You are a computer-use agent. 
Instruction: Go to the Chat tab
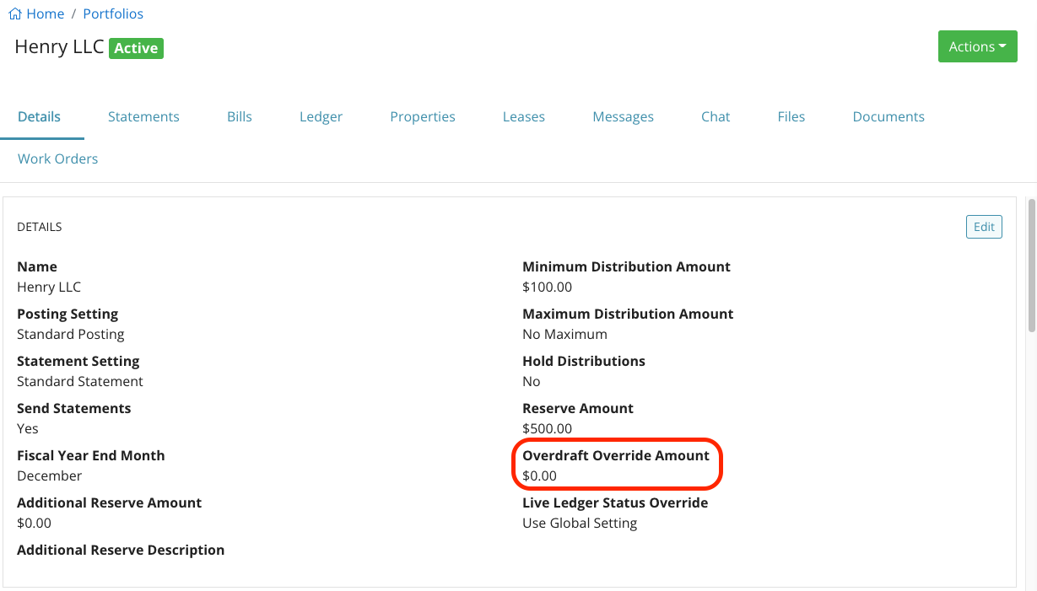[715, 116]
